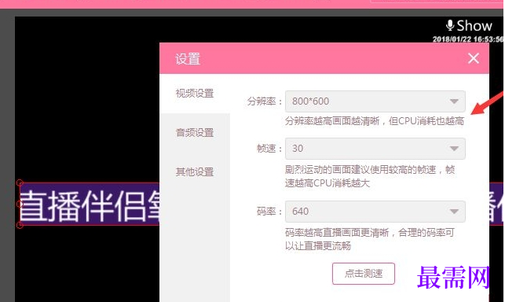Click the 2018/01/22 timestamp in preview
This screenshot has height=302, width=505.
[x=467, y=39]
